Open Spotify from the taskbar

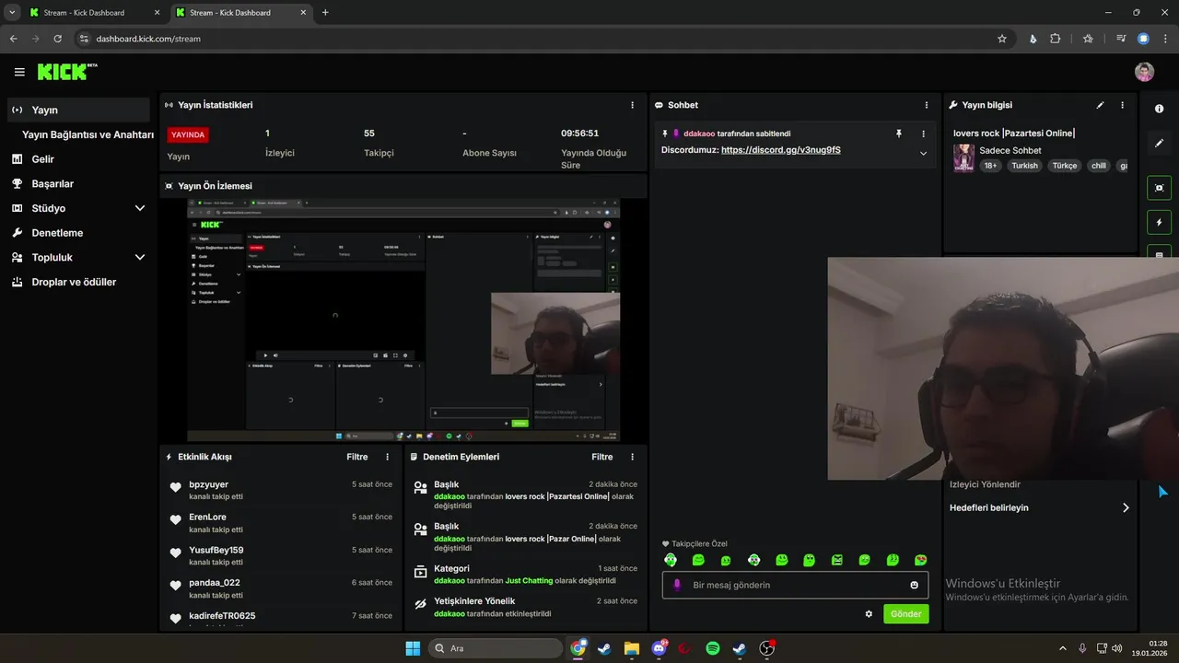(713, 648)
